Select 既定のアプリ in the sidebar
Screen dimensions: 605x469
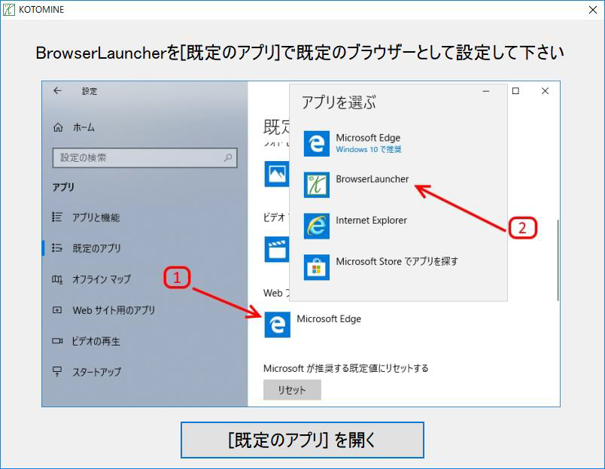point(96,248)
